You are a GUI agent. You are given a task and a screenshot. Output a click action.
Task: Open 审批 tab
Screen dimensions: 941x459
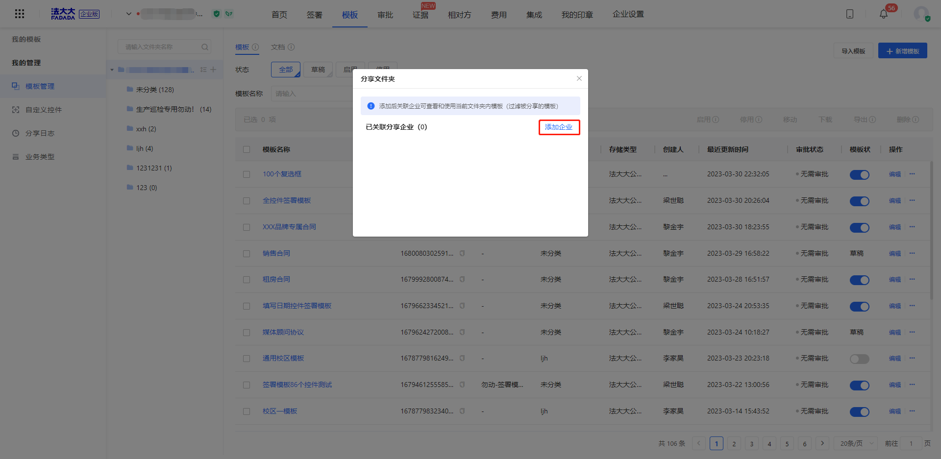(385, 15)
